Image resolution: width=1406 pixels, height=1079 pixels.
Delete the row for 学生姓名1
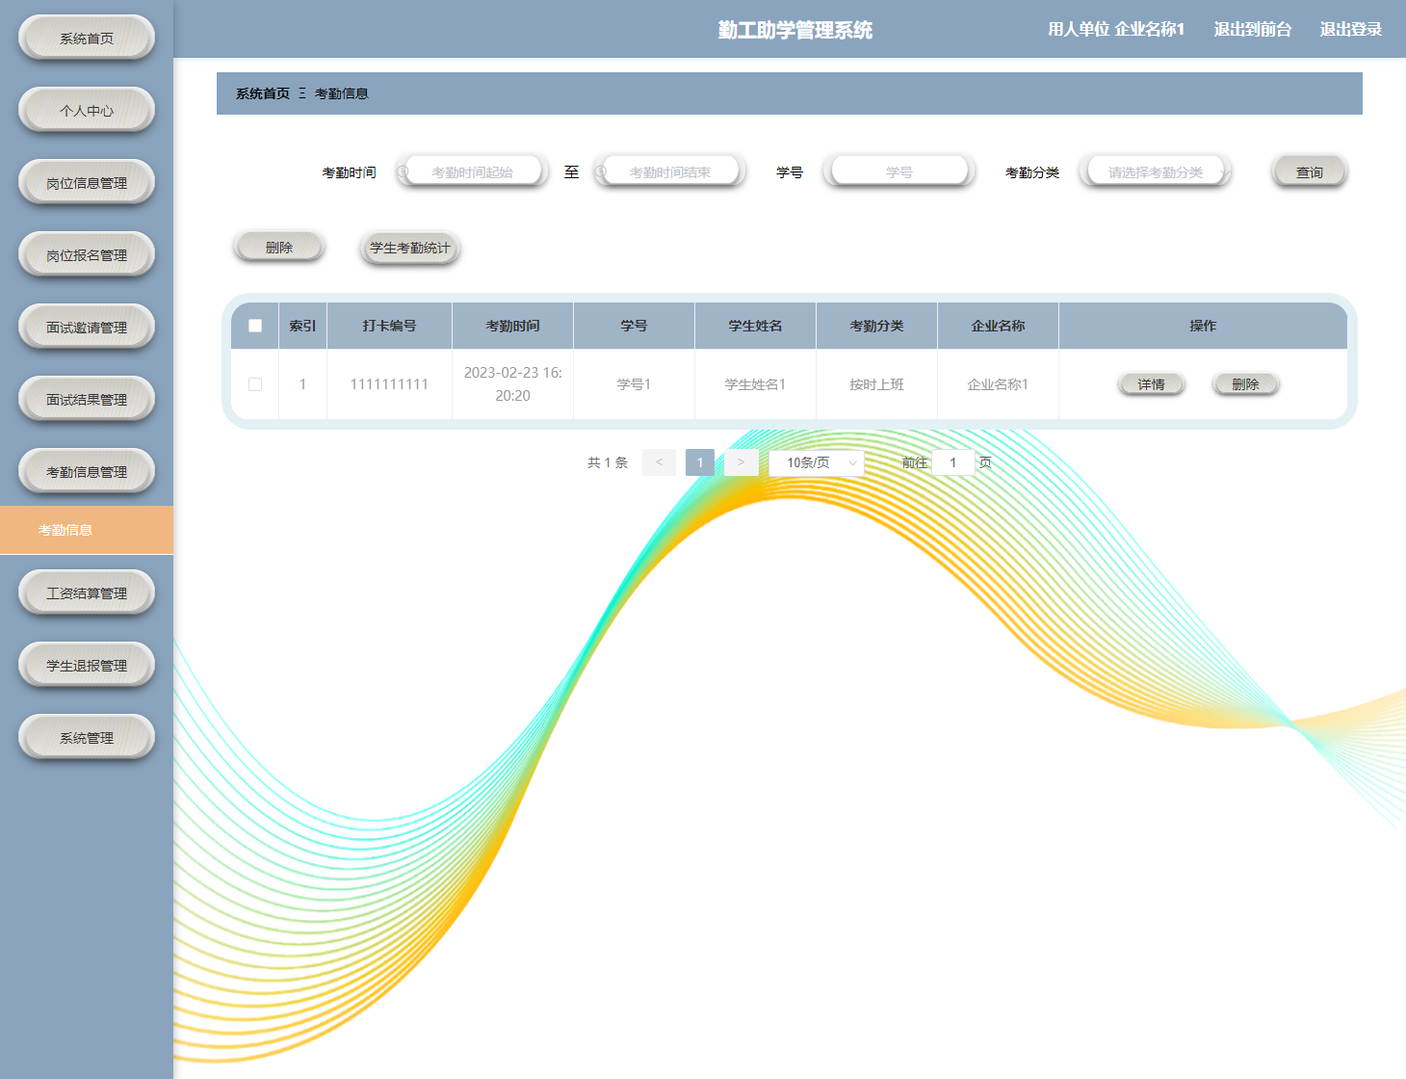[x=1245, y=384]
